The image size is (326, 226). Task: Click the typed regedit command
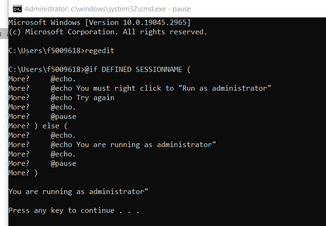click(x=99, y=51)
